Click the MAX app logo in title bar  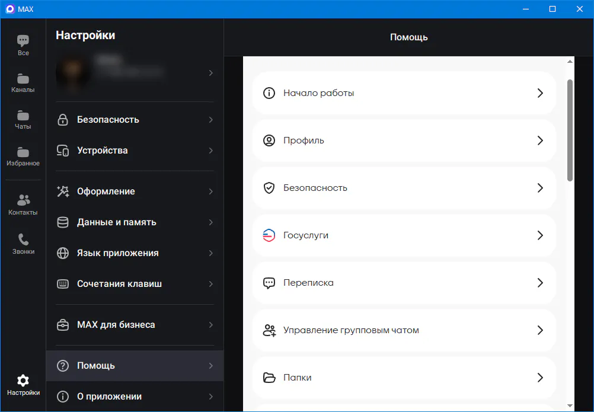(10, 9)
